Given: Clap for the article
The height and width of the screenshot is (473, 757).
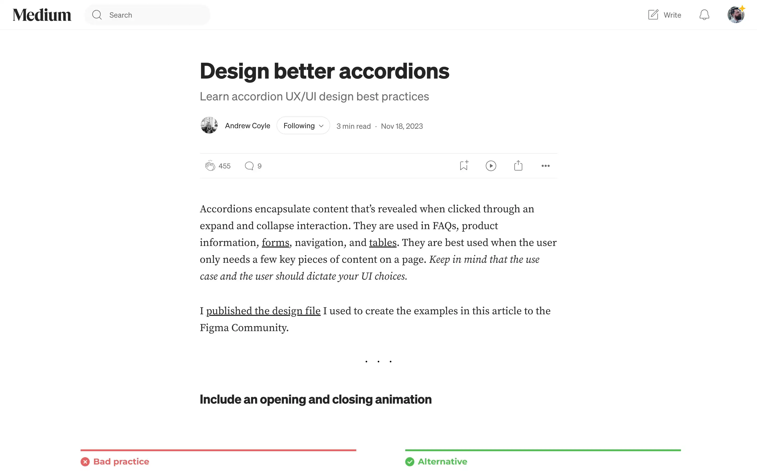Looking at the screenshot, I should click(210, 166).
